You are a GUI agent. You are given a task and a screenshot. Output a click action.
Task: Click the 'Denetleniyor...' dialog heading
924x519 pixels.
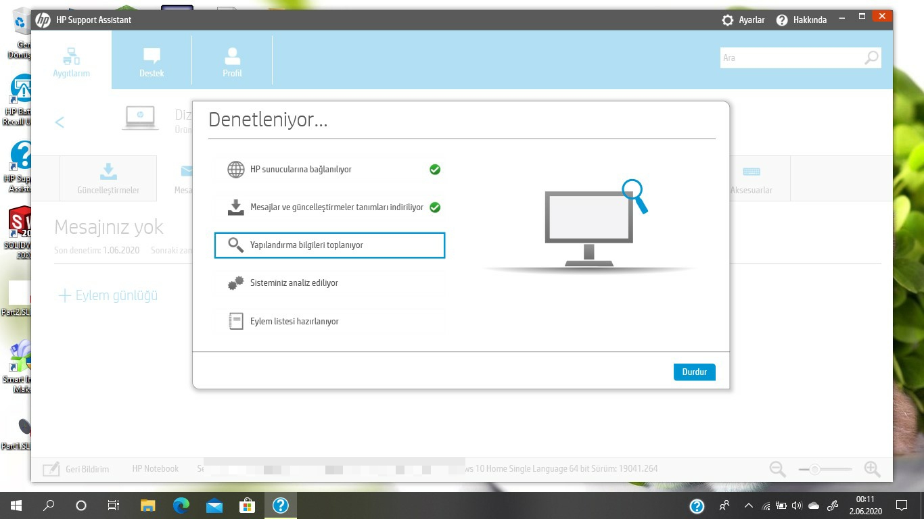(268, 120)
